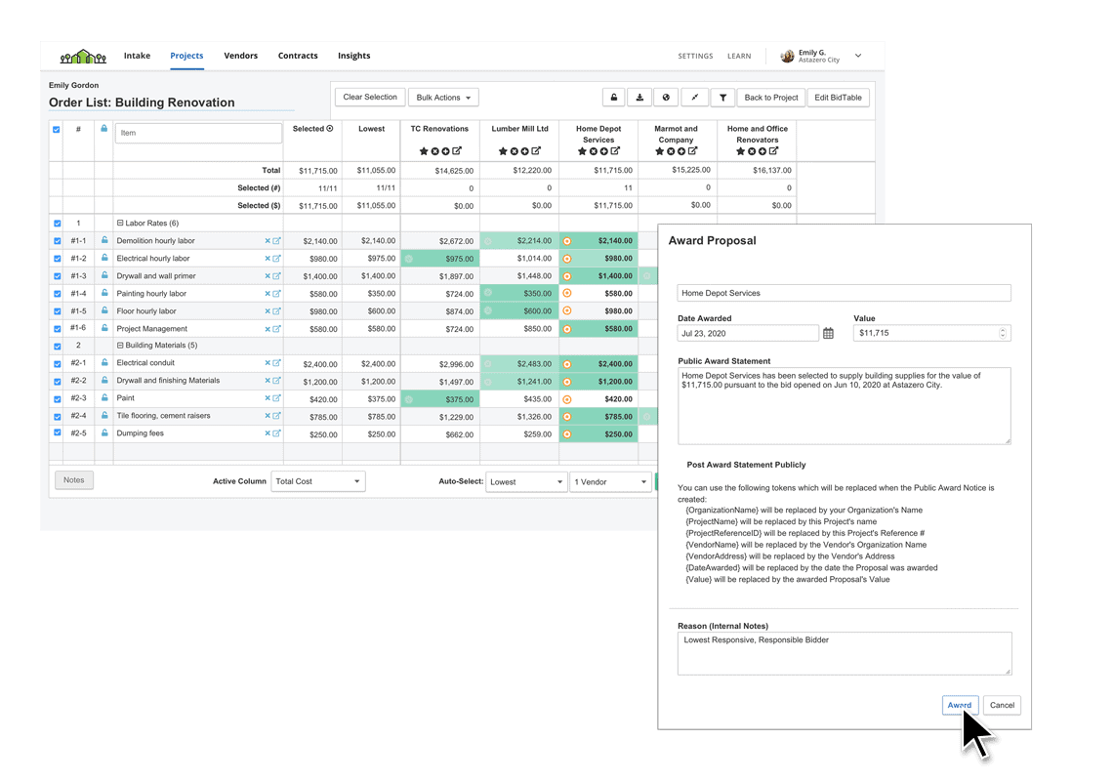1113x781 pixels.
Task: Click the filter funnel icon
Action: click(x=722, y=98)
